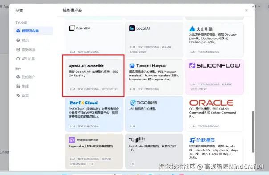Click the 成员 members icon

tap(18, 40)
